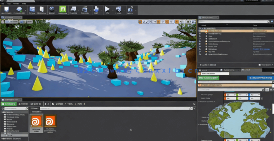Open dropdown arrow beside Play button
This screenshot has height=141, width=274.
coord(112,10)
